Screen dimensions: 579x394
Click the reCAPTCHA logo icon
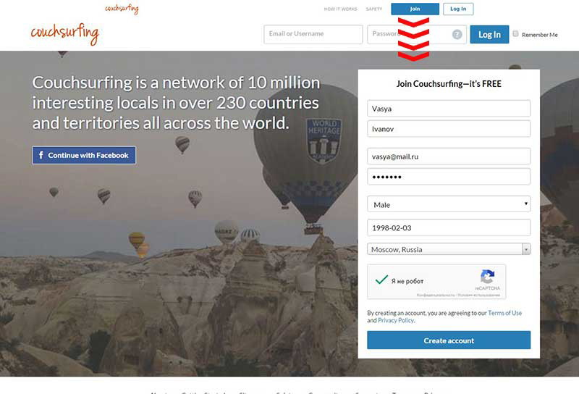pos(487,277)
